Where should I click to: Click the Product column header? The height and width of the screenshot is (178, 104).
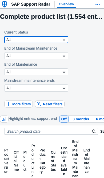(25, 161)
